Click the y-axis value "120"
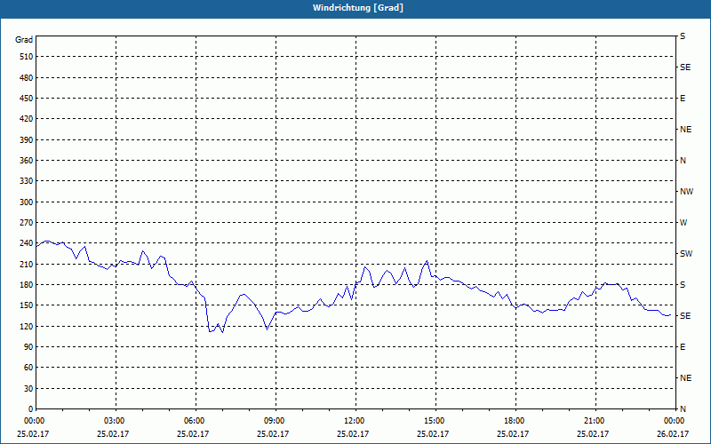711x444 pixels. 27,326
